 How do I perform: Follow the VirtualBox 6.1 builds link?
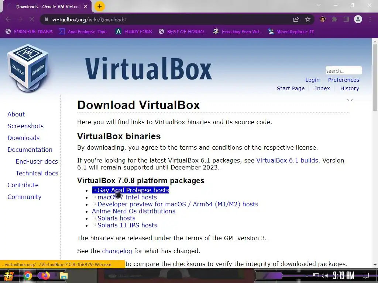(287, 160)
